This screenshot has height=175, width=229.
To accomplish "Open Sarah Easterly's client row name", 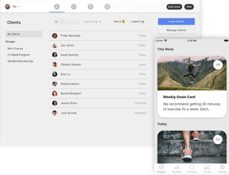I will pos(70,55).
